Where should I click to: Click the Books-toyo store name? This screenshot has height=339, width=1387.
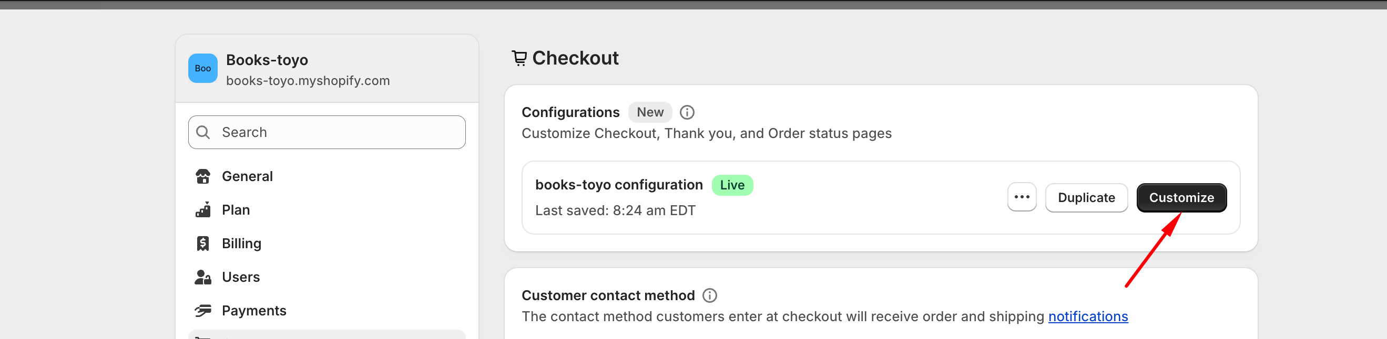click(x=267, y=60)
